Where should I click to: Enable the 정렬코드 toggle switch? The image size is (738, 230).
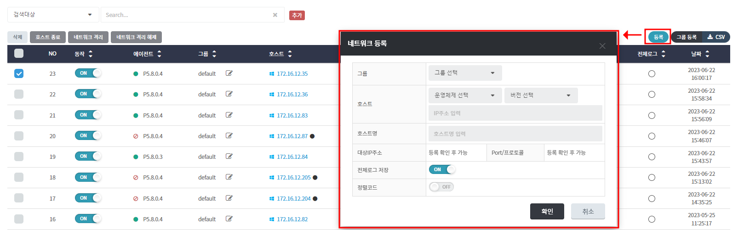tap(441, 187)
